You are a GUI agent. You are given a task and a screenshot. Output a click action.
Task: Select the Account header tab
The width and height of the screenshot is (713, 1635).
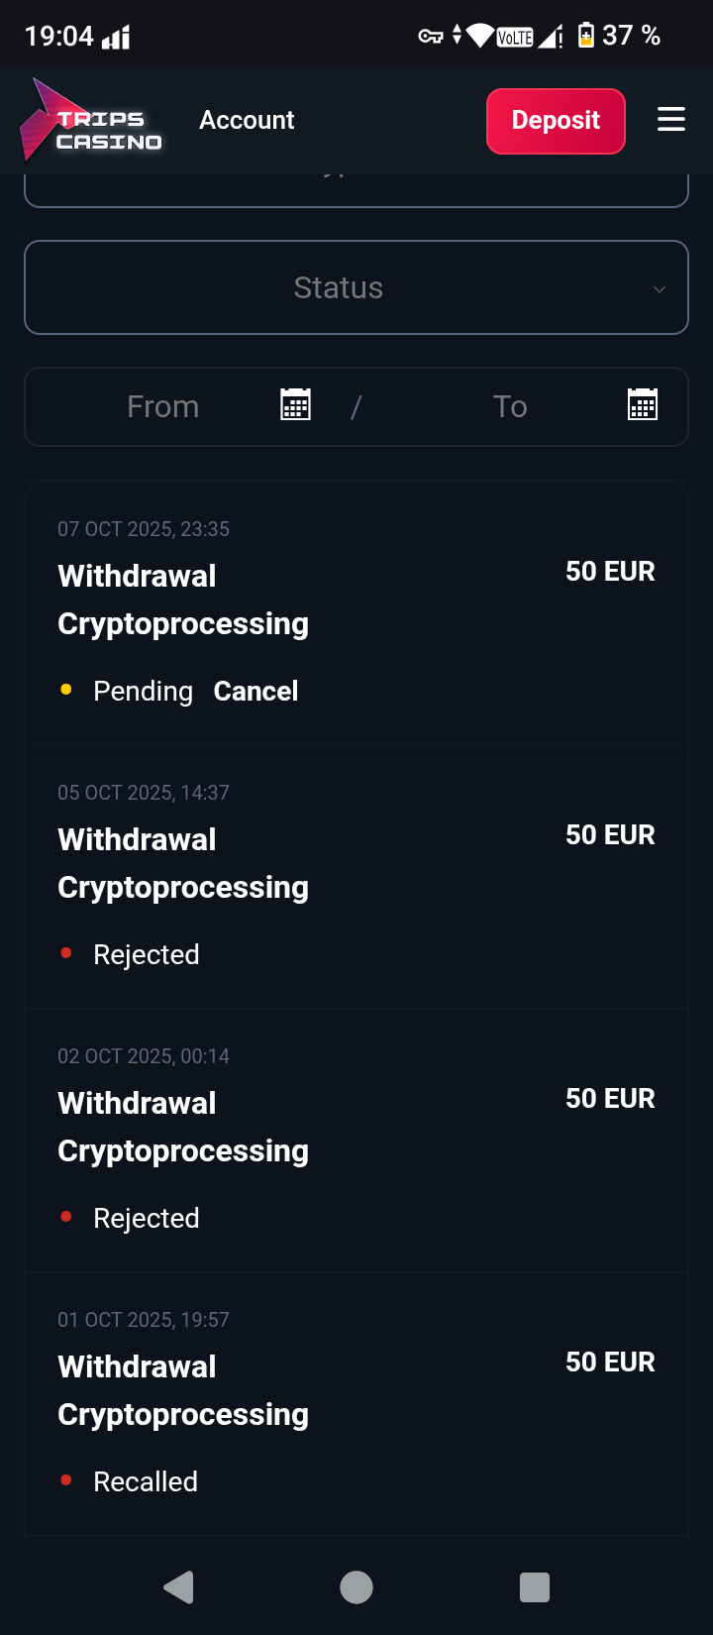247,120
